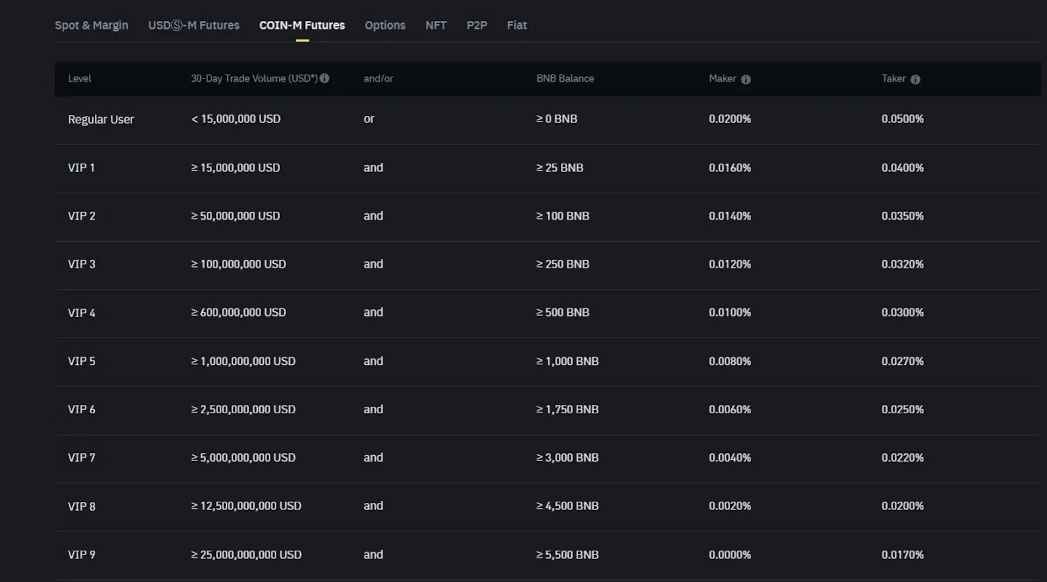Click the VIP 9 level label
Image resolution: width=1047 pixels, height=582 pixels.
(81, 555)
